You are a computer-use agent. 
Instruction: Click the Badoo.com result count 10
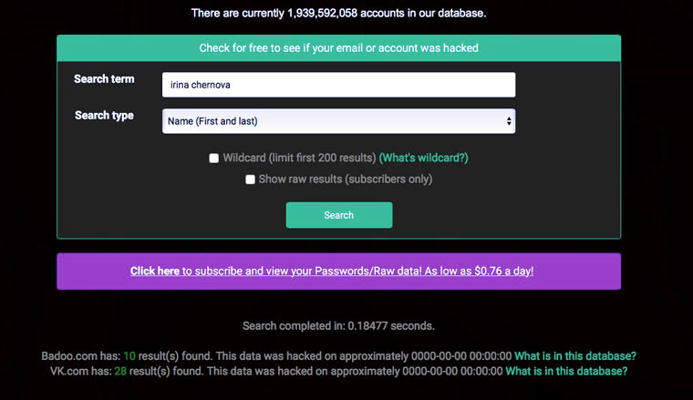[x=129, y=355]
